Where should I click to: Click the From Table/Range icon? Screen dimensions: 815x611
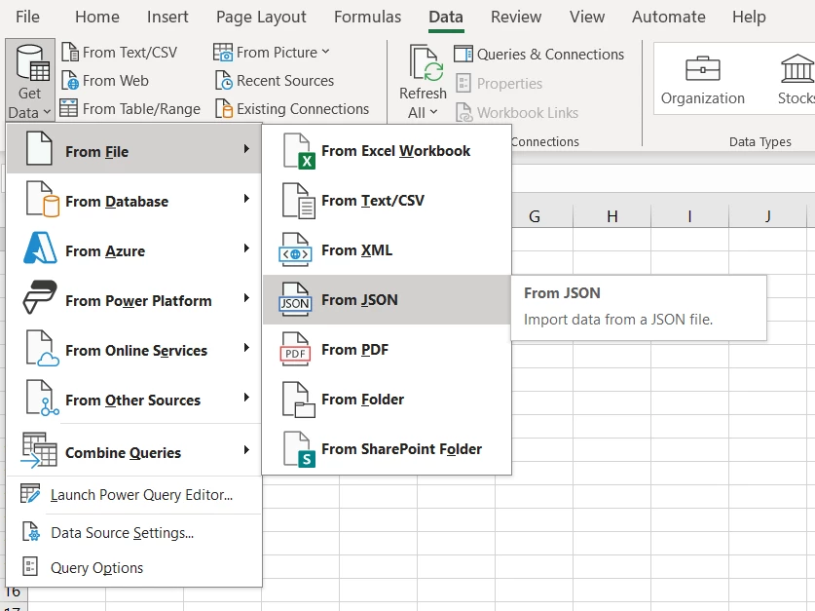point(68,109)
